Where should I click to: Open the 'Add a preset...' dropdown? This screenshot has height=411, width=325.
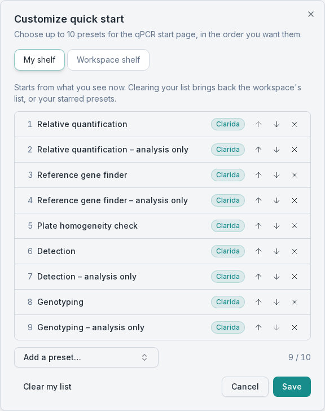(x=86, y=357)
